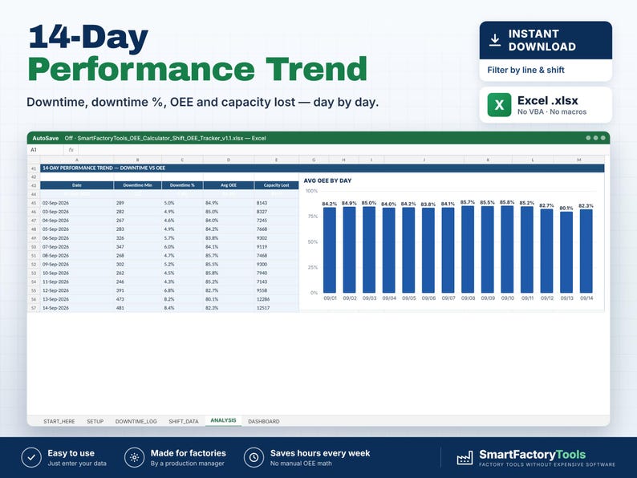Select downtime minutes cell 473
The image size is (637, 478).
tap(138, 299)
